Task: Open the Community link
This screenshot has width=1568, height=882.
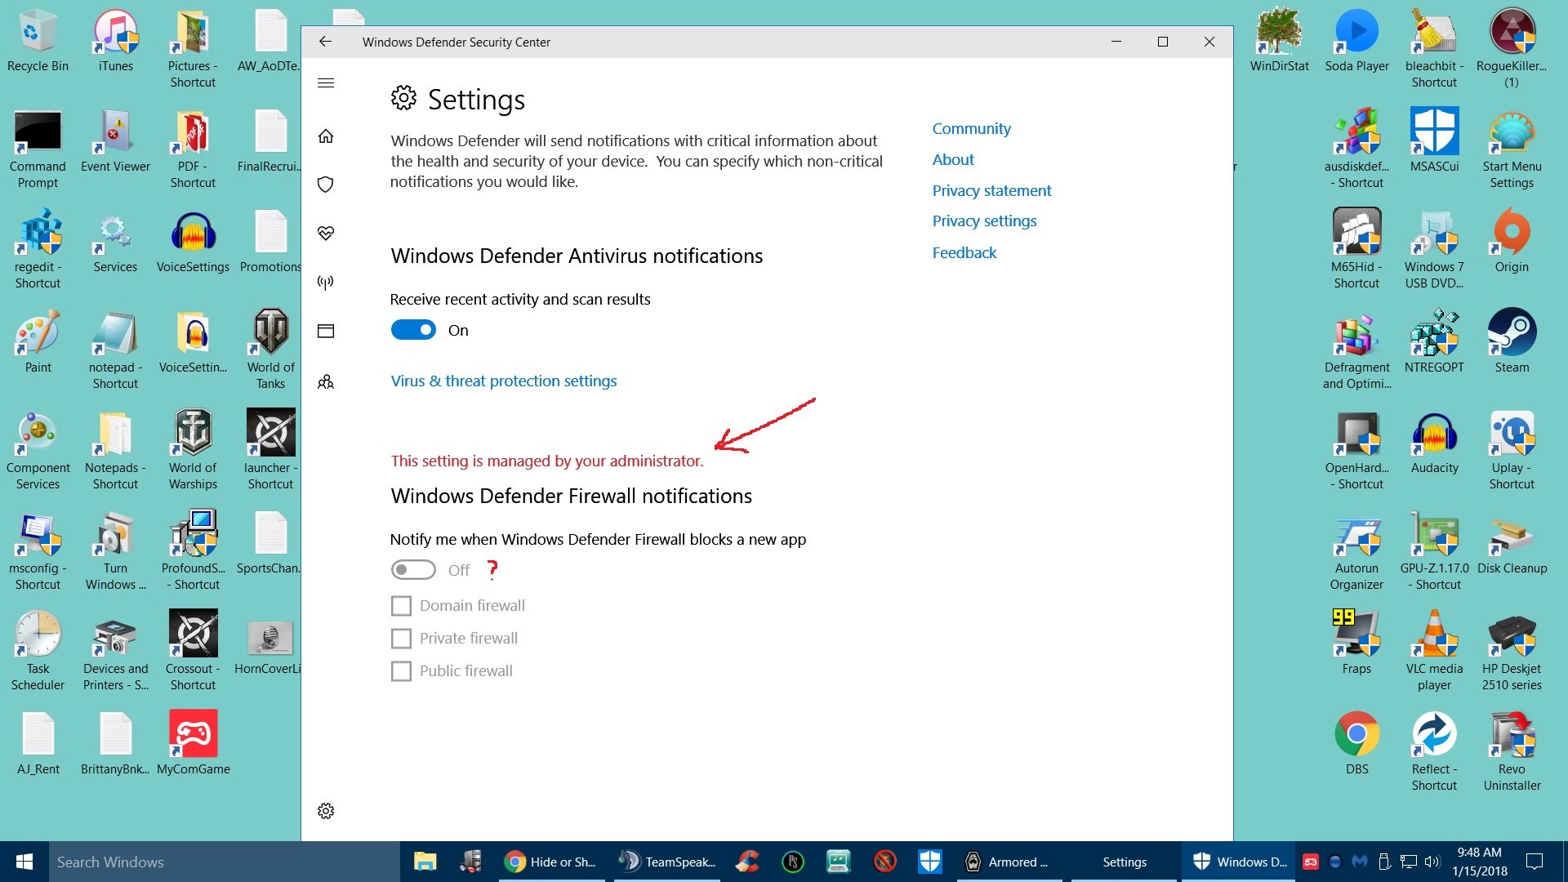Action: click(x=972, y=128)
